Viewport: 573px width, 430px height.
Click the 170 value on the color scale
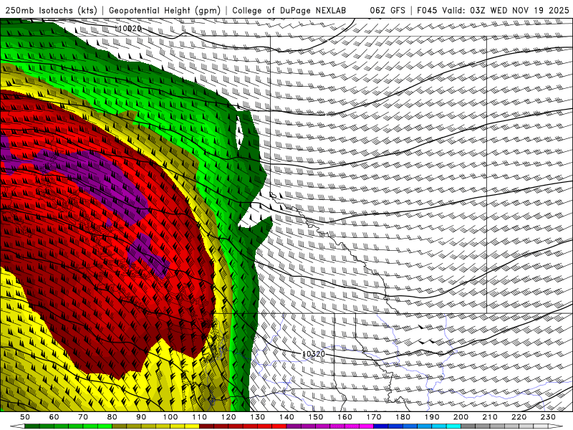tap(374, 417)
